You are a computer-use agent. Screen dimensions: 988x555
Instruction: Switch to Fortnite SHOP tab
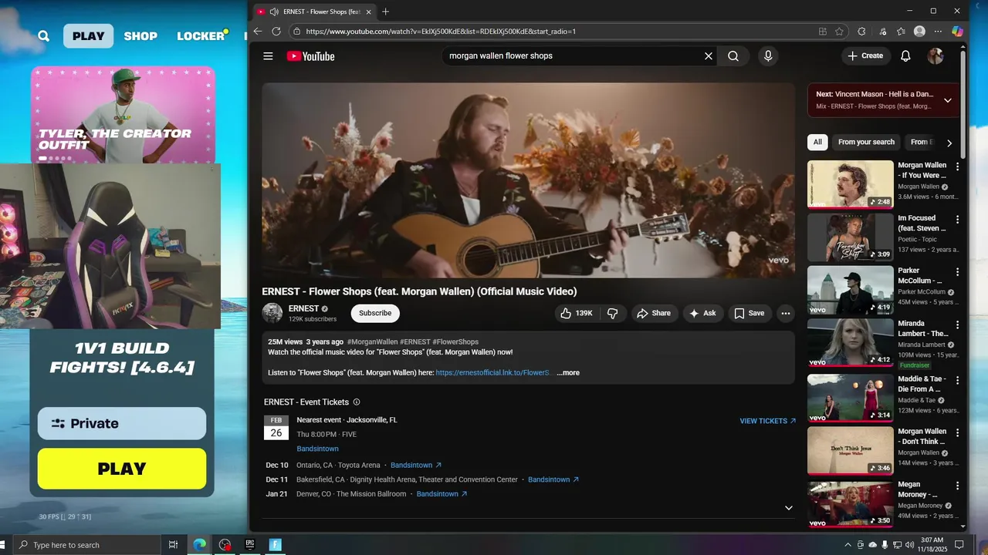click(x=140, y=36)
